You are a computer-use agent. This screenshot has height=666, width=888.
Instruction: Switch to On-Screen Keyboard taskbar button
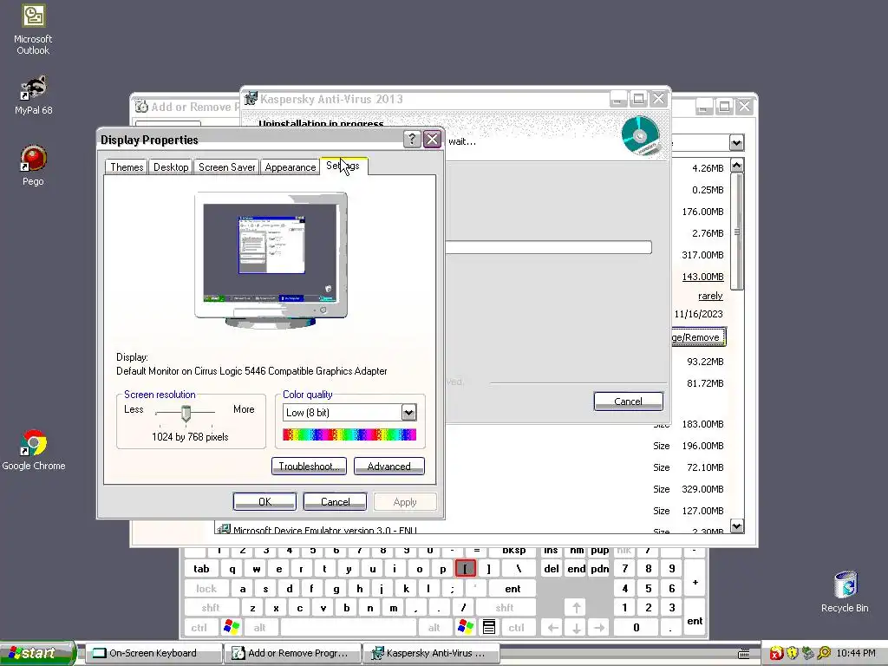click(x=153, y=653)
